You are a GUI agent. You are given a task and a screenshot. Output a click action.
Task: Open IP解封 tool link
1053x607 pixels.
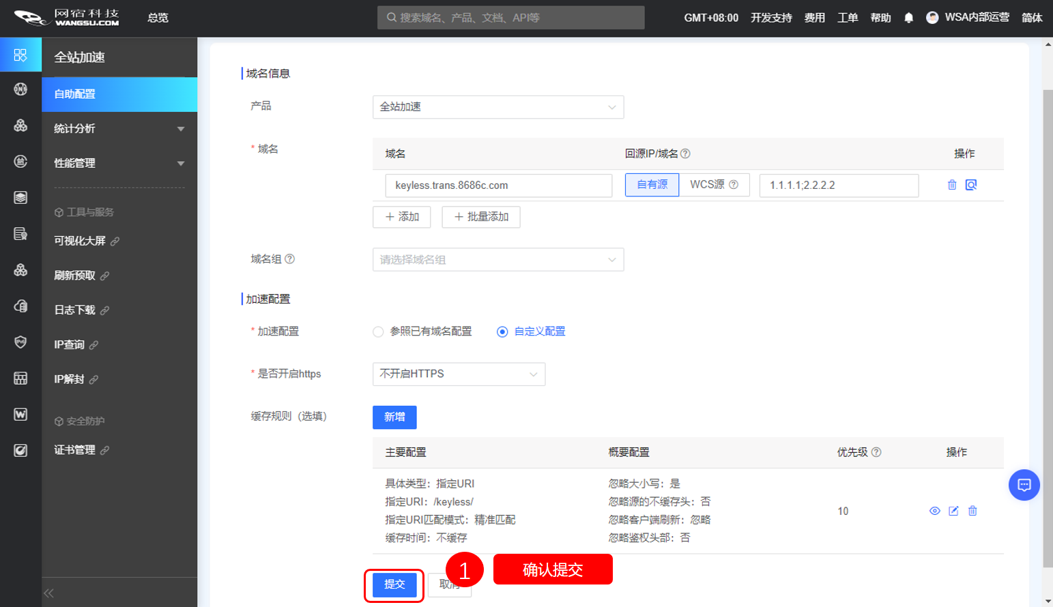tap(69, 379)
